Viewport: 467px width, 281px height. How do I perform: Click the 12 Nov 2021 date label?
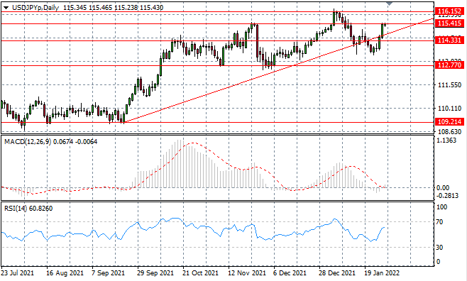coord(247,273)
